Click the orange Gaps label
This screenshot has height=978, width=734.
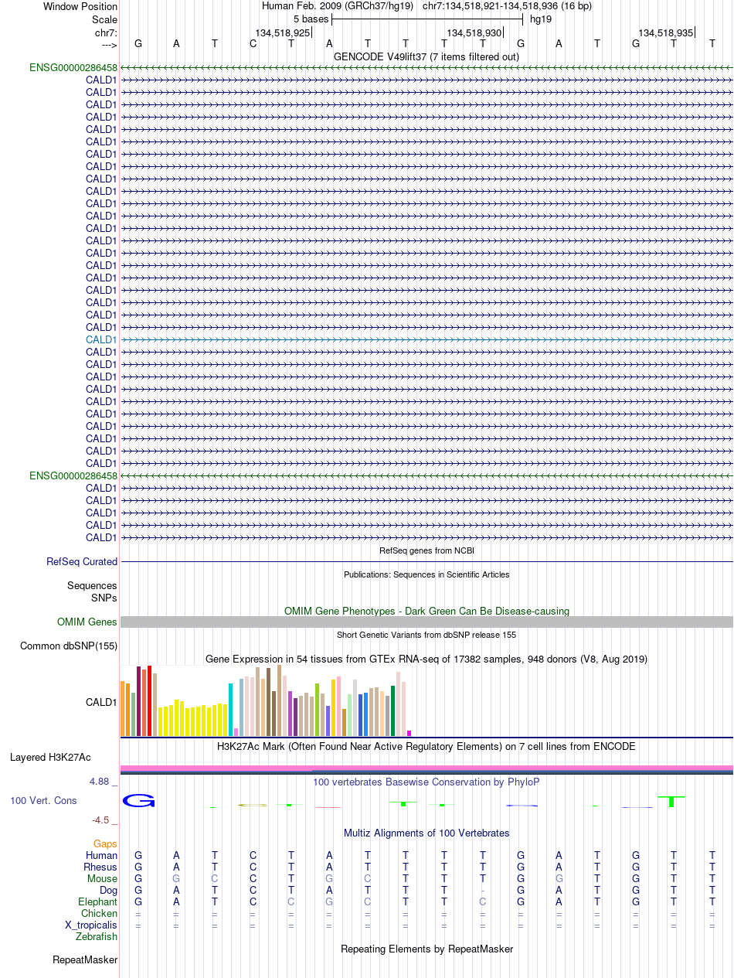(x=106, y=844)
